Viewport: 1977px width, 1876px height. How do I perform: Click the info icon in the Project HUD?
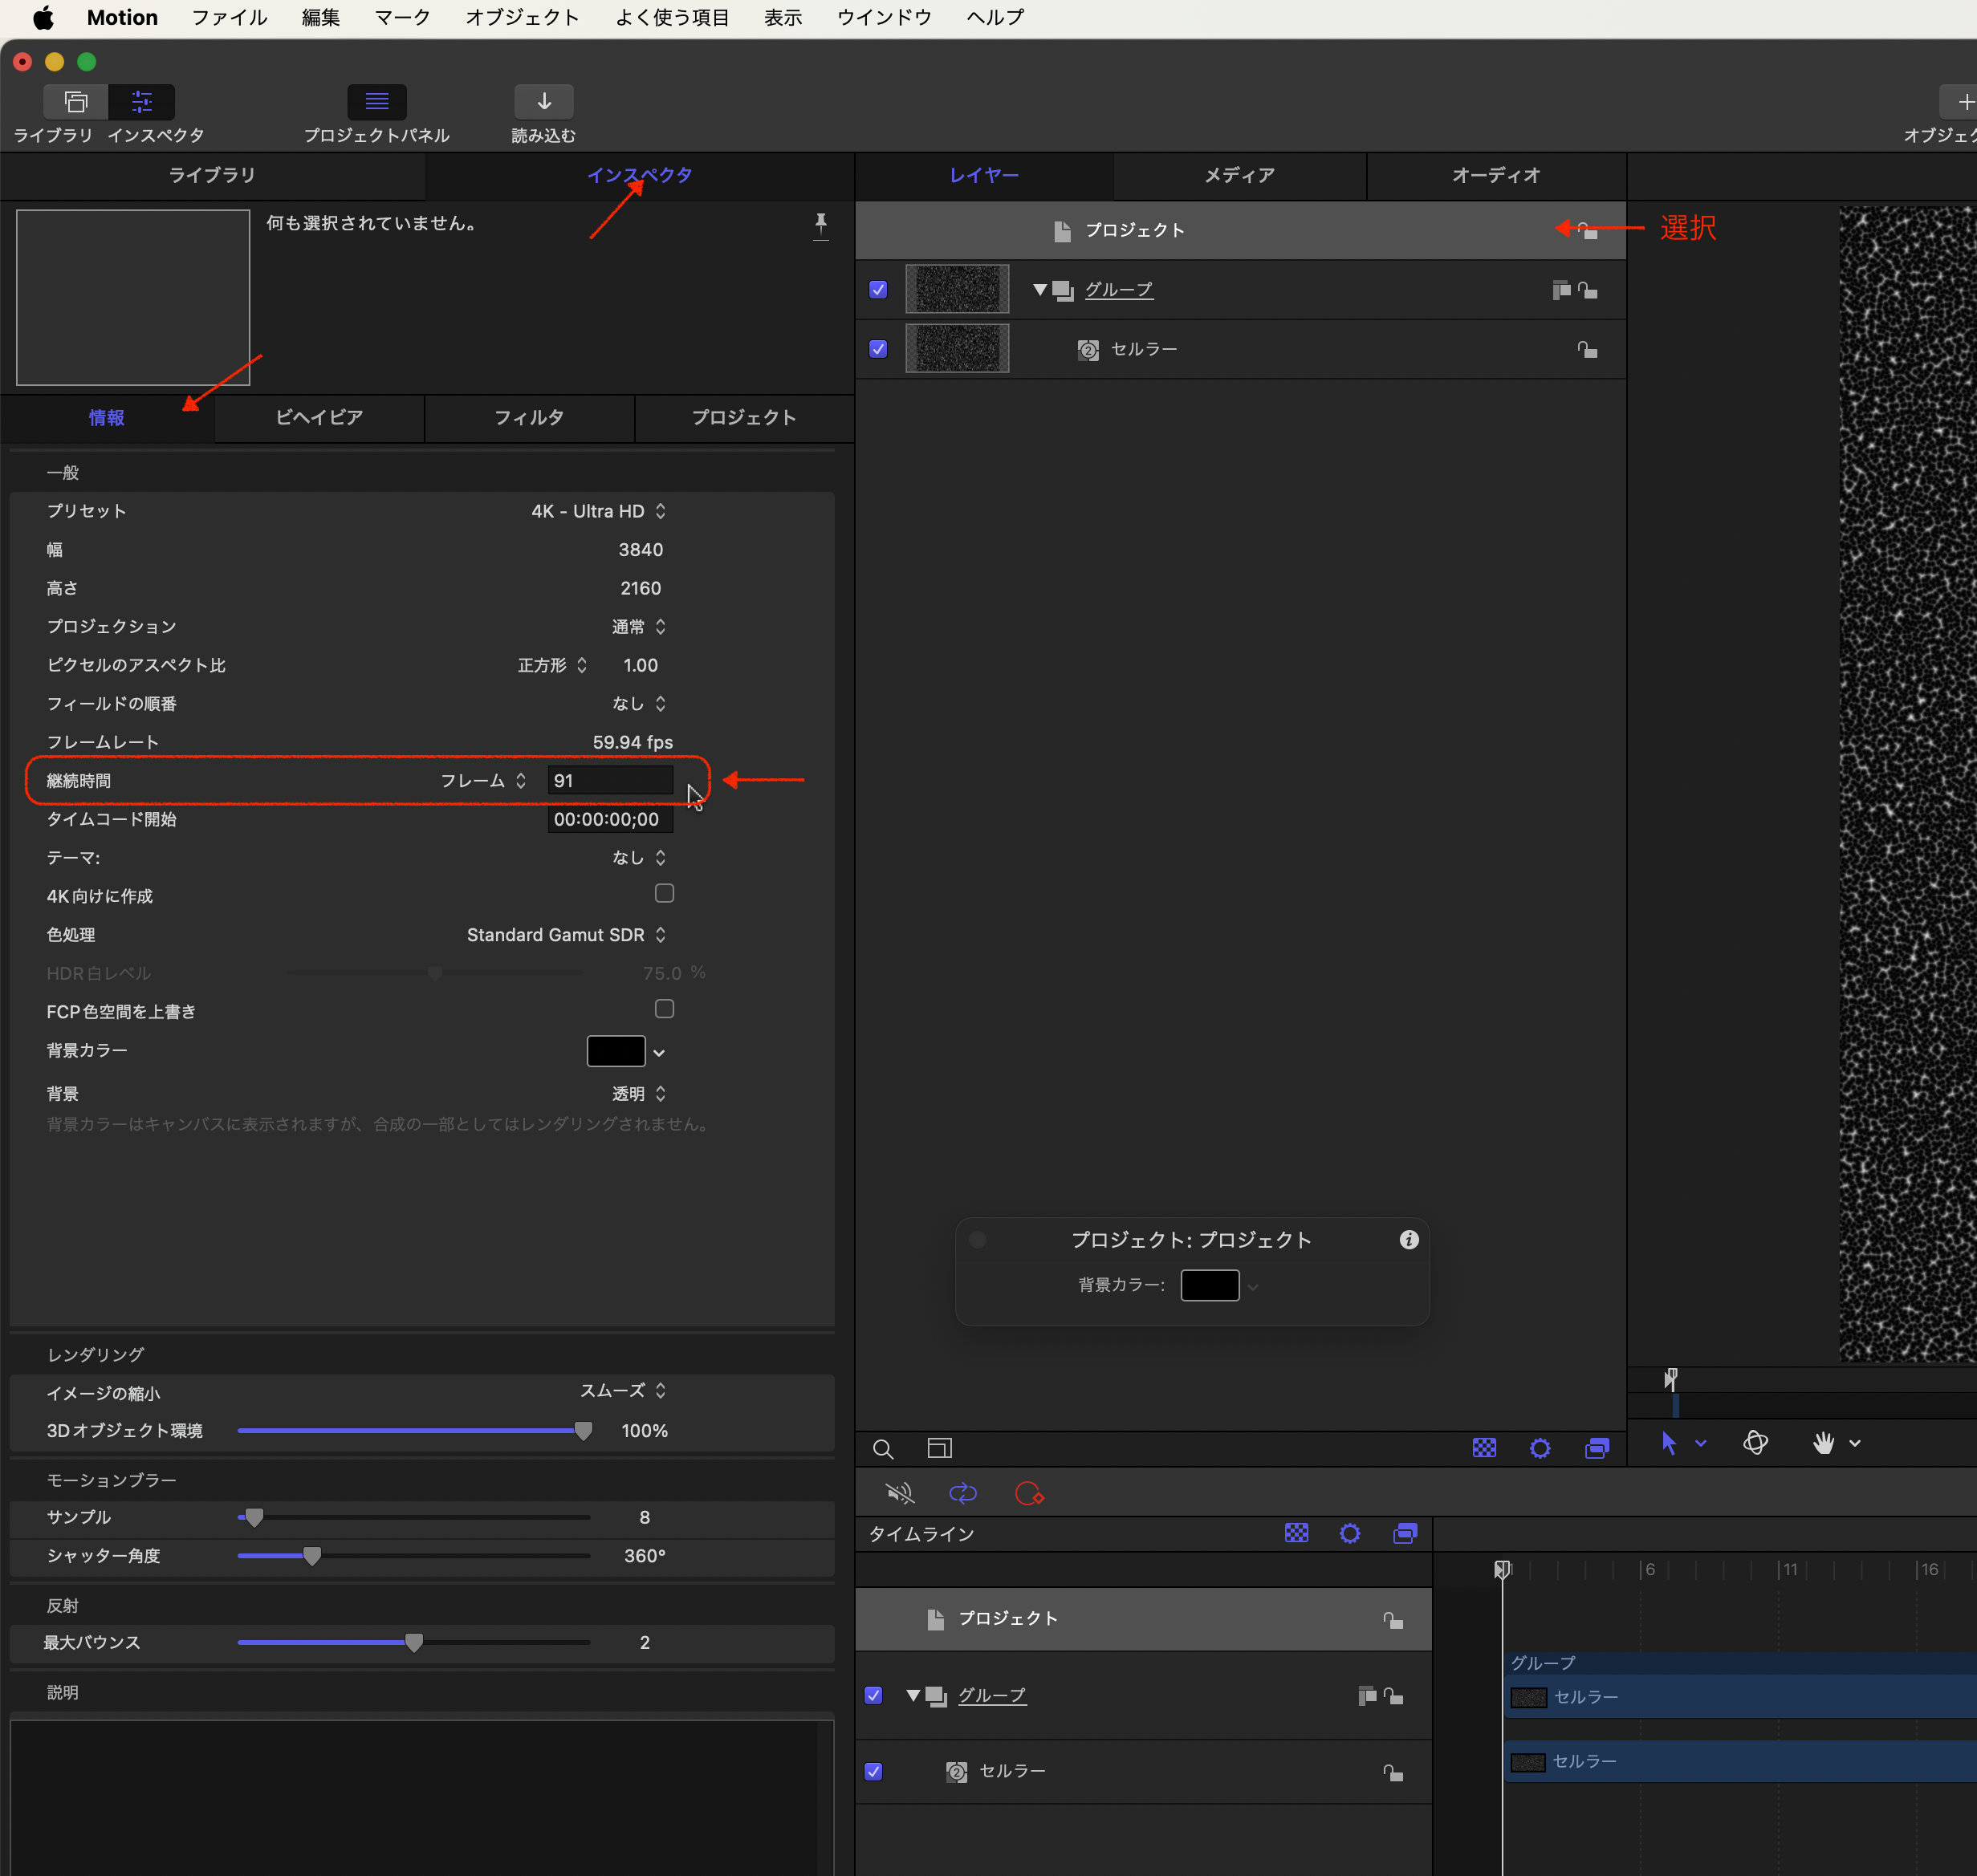click(1409, 1240)
